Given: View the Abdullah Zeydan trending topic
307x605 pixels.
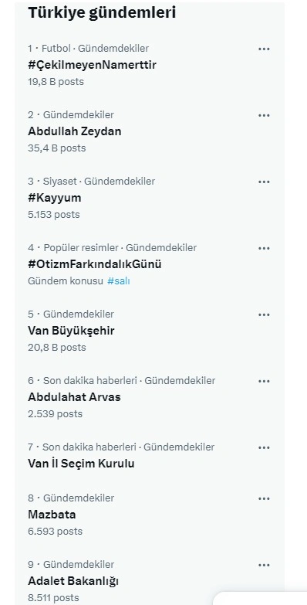Looking at the screenshot, I should [x=75, y=131].
